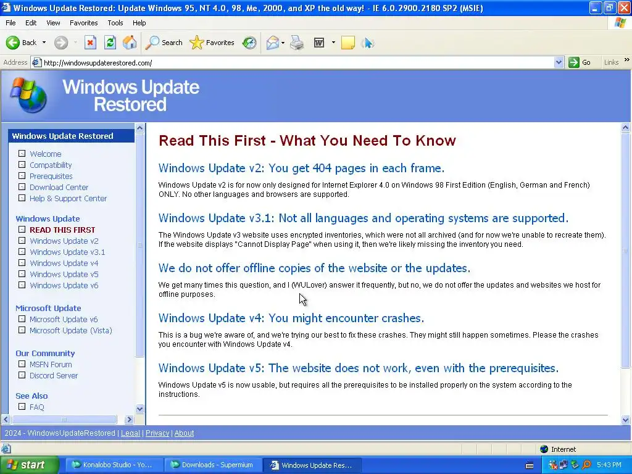
Task: Open the Home page via the house icon
Action: [x=130, y=43]
